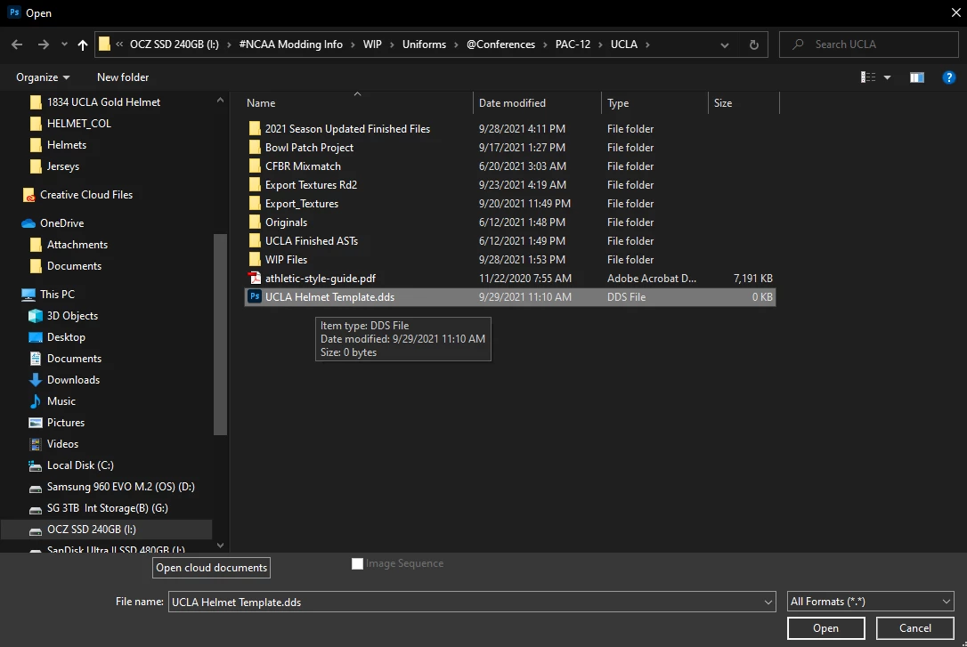
Task: Open the Helmets folder in sidebar
Action: pos(67,145)
